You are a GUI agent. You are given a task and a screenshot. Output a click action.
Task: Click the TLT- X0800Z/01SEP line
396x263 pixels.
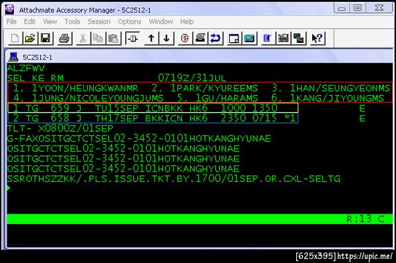(60, 129)
